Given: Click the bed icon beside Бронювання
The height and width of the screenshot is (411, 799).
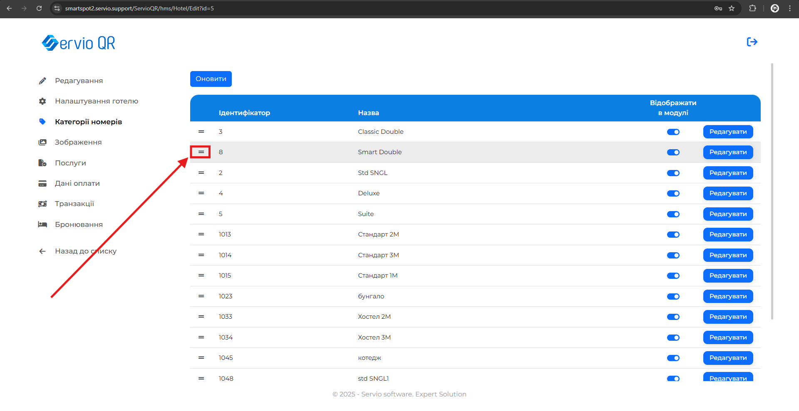Looking at the screenshot, I should pos(42,225).
